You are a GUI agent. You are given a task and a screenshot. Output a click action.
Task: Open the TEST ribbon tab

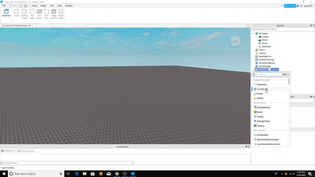tap(52, 5)
